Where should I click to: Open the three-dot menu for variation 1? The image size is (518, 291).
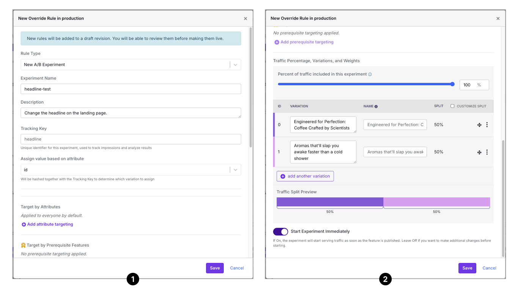[487, 152]
